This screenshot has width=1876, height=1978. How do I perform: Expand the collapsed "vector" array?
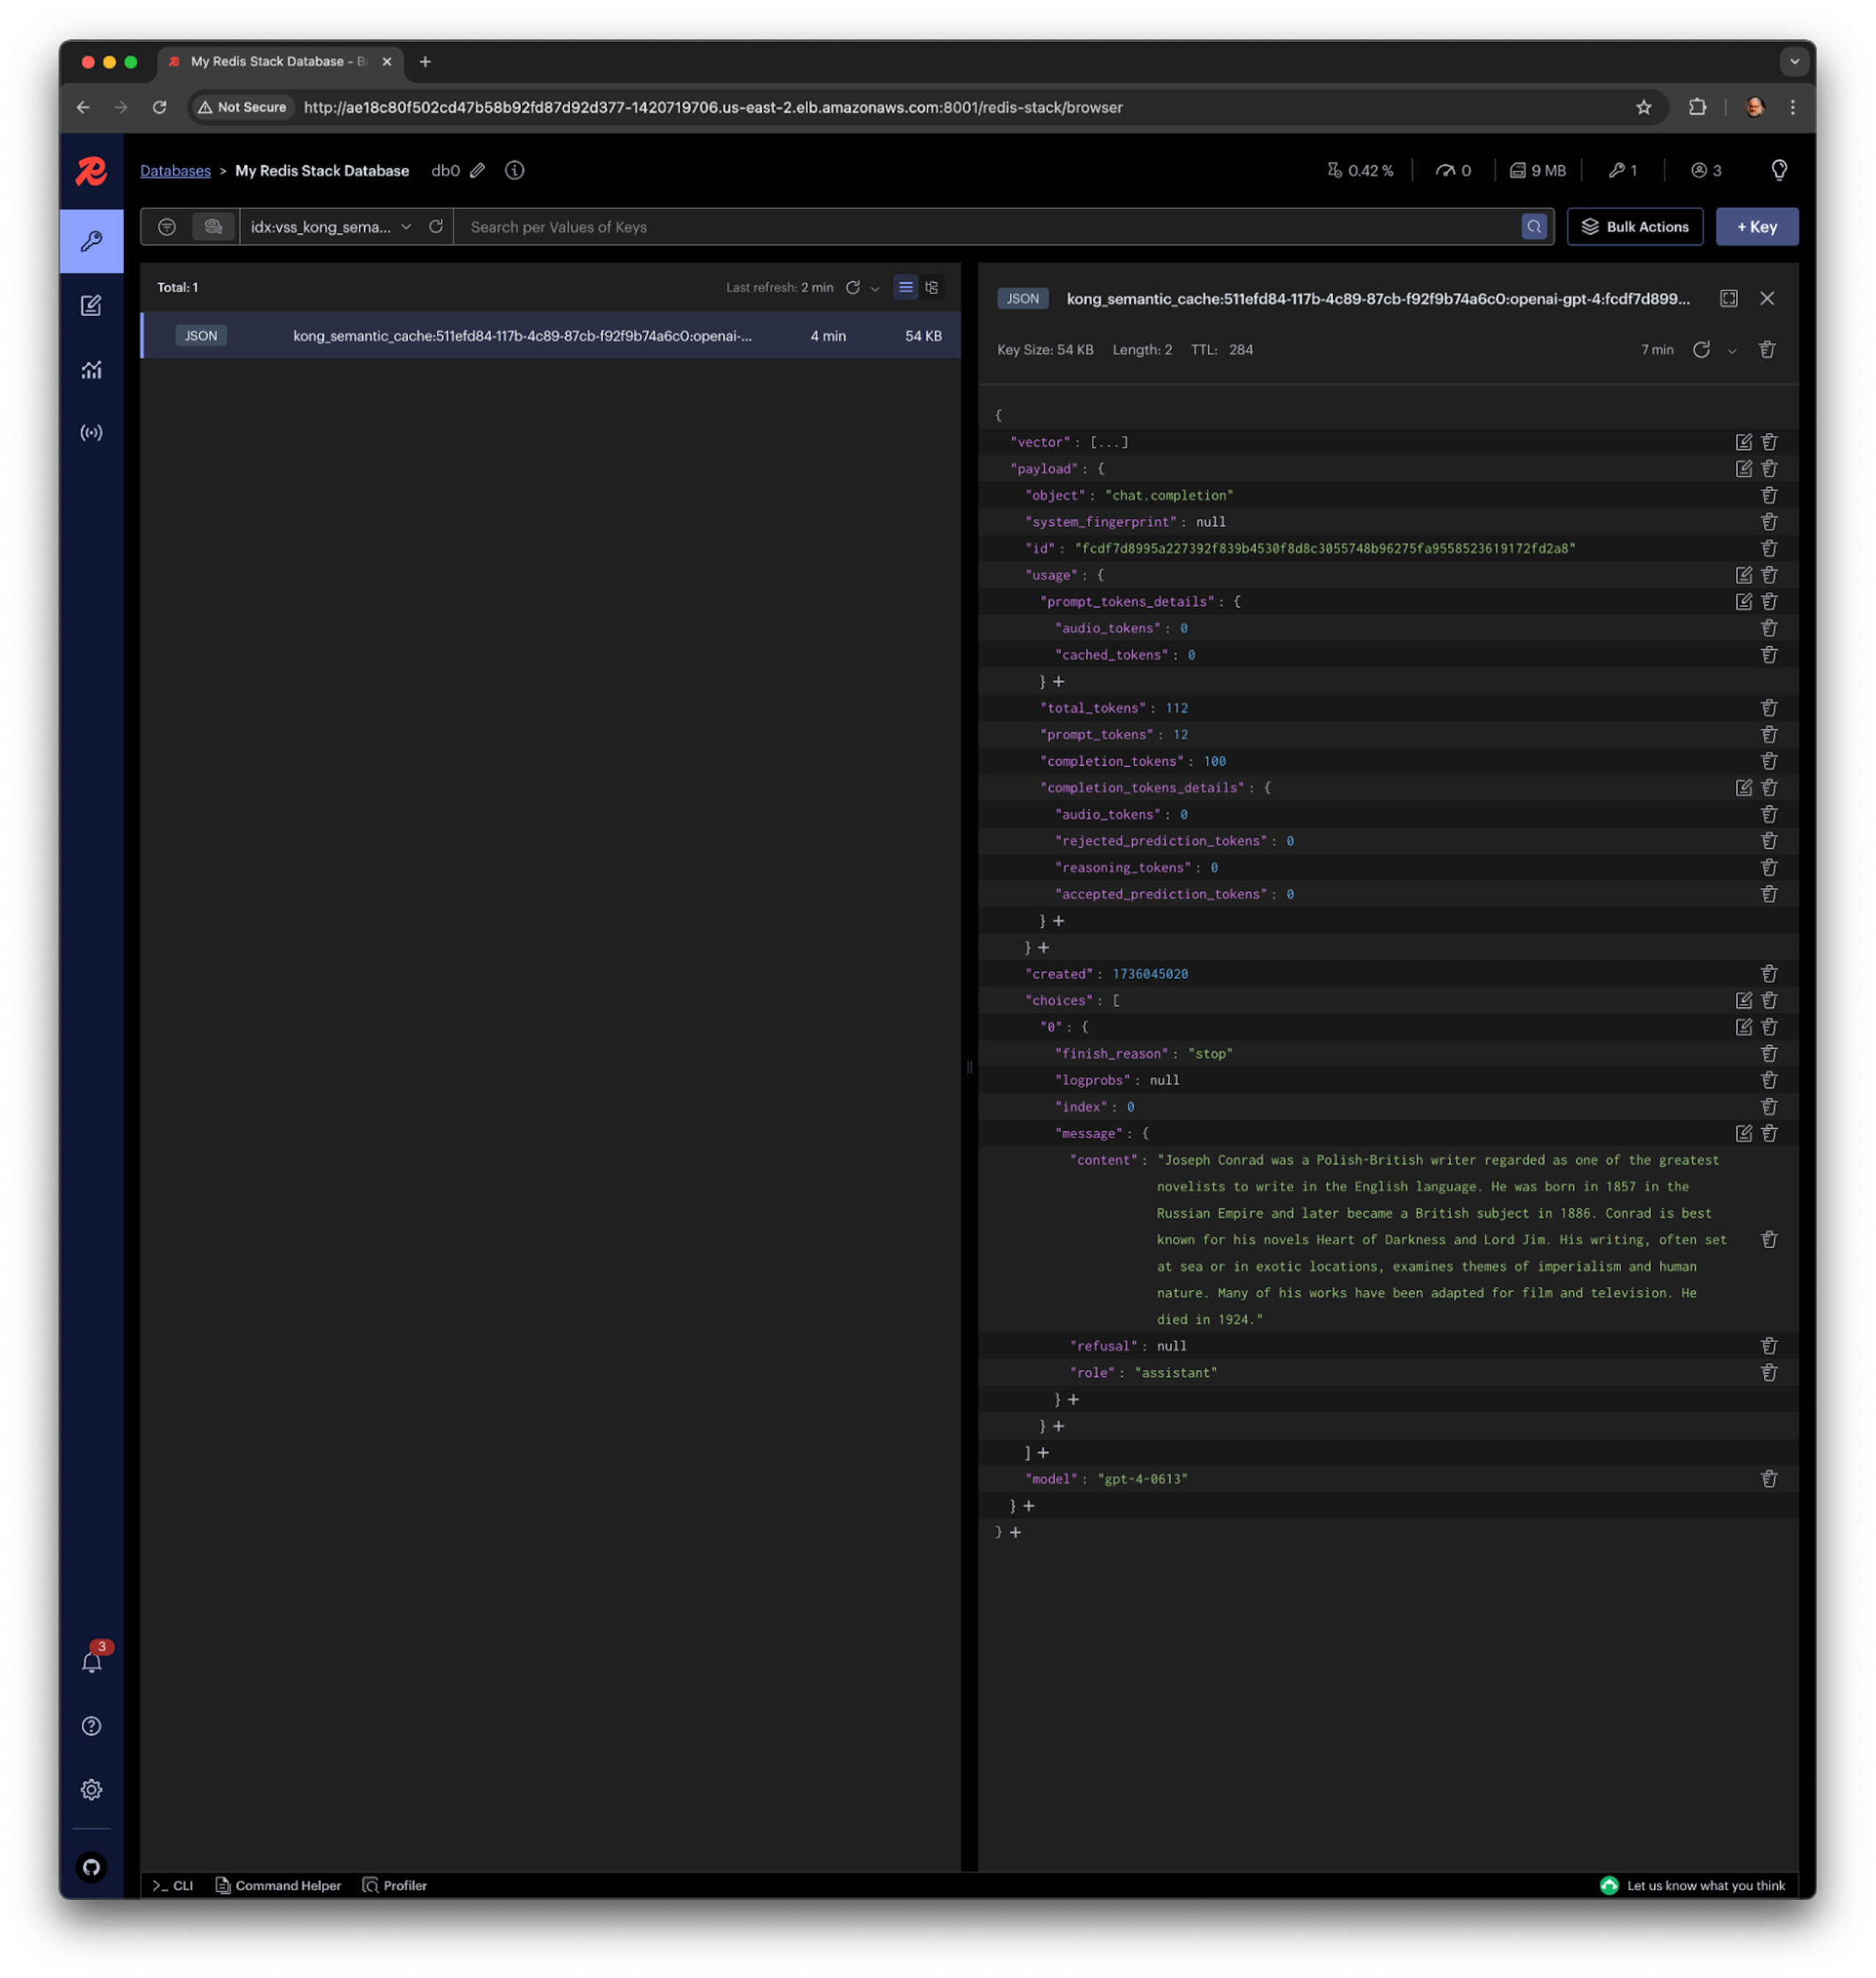coord(1108,442)
